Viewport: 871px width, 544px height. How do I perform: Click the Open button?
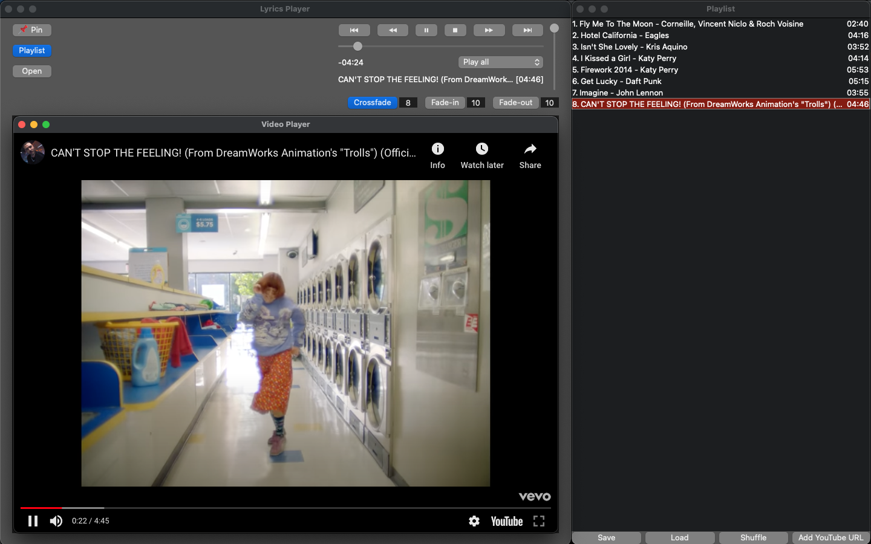click(32, 71)
